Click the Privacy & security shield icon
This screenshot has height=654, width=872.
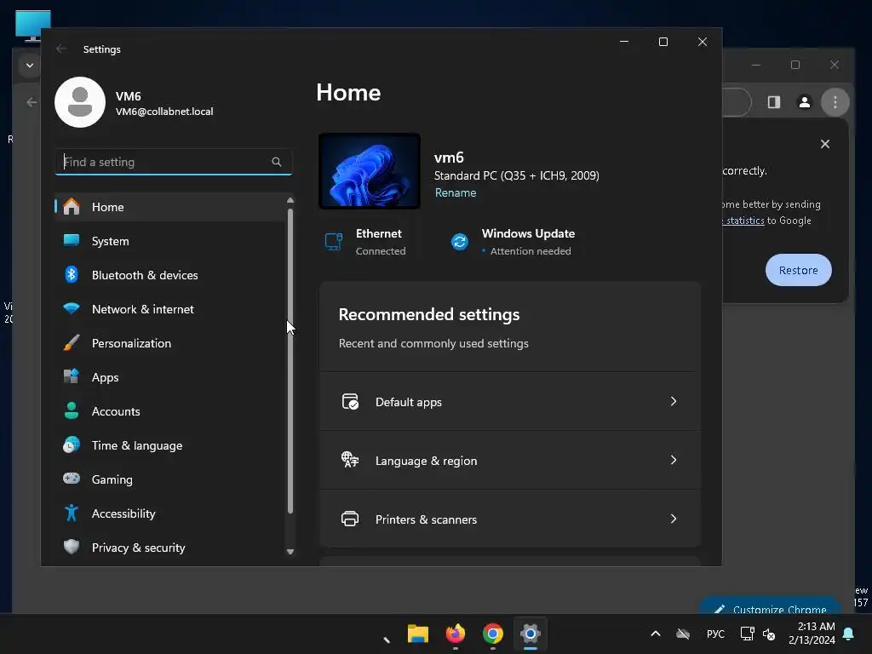(x=72, y=548)
